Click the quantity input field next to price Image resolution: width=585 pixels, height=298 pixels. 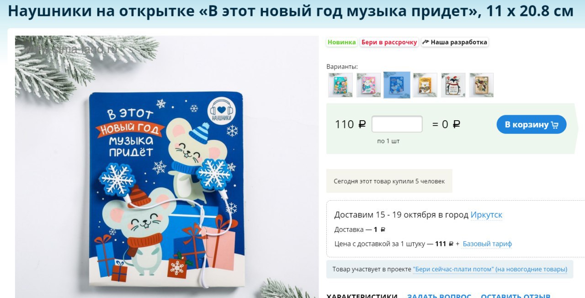pyautogui.click(x=397, y=124)
